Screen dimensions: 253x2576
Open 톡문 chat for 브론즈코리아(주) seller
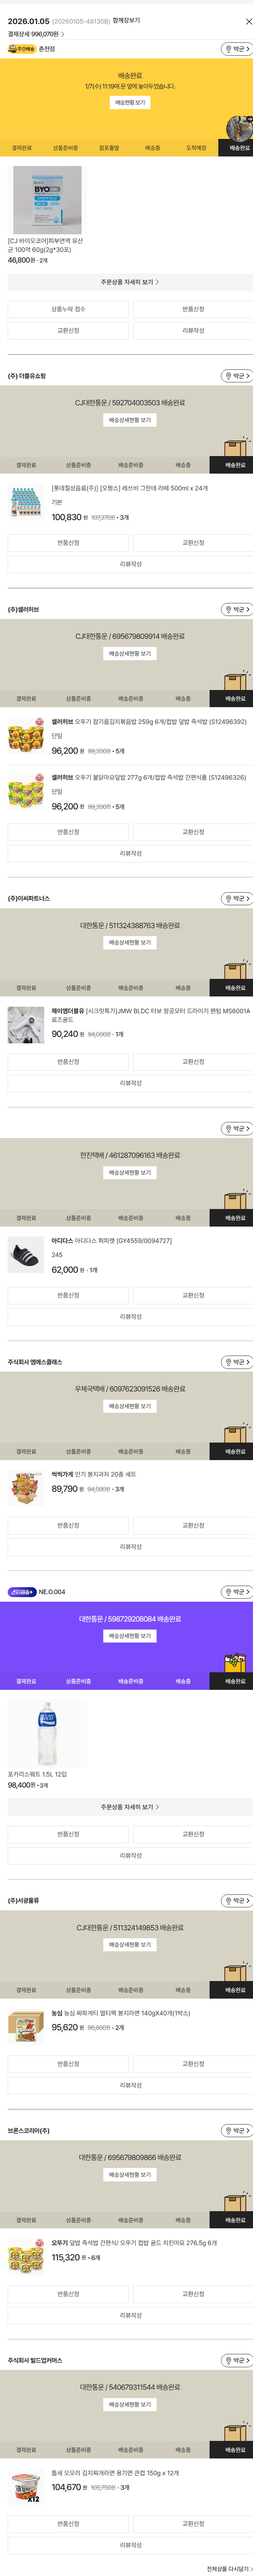click(236, 2131)
